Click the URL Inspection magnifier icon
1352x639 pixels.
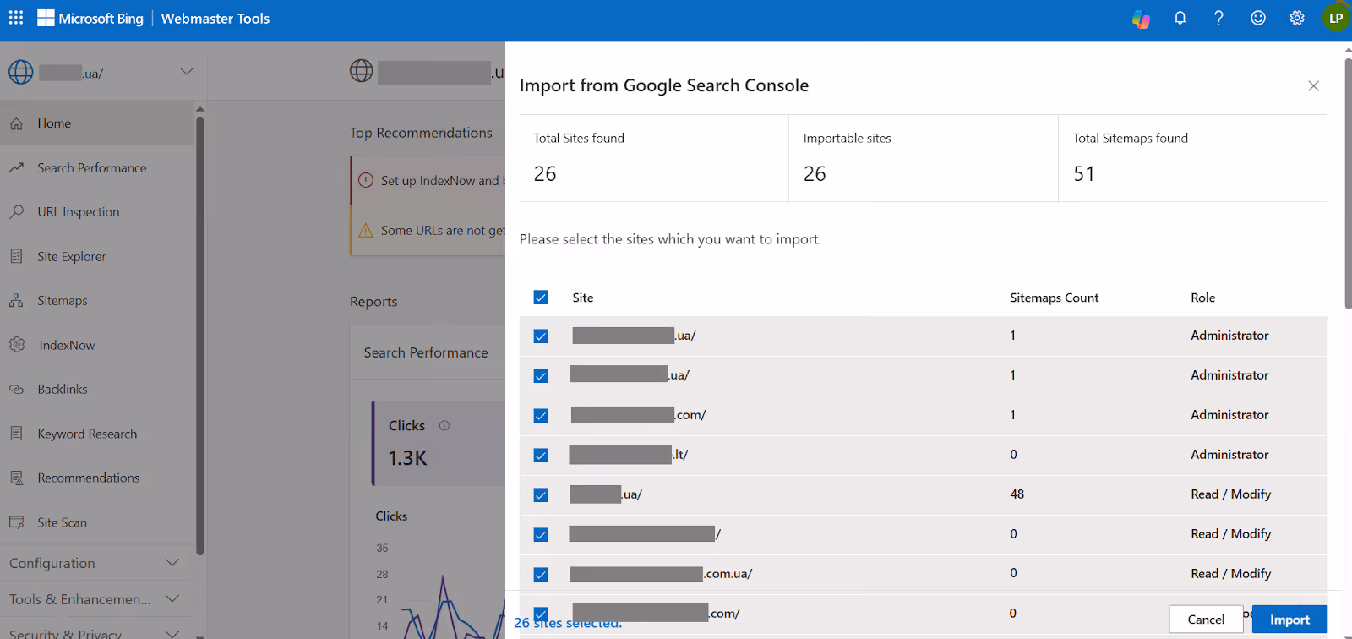[x=16, y=211]
